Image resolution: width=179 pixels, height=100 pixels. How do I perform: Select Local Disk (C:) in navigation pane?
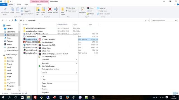pos(12,47)
